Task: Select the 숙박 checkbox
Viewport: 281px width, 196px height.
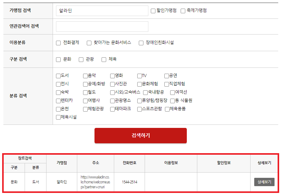Action: (58, 92)
